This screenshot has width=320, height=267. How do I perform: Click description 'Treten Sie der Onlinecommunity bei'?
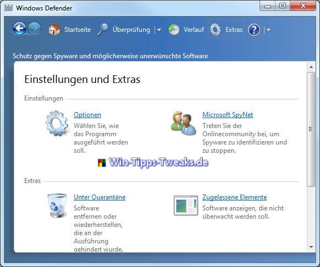(245, 138)
